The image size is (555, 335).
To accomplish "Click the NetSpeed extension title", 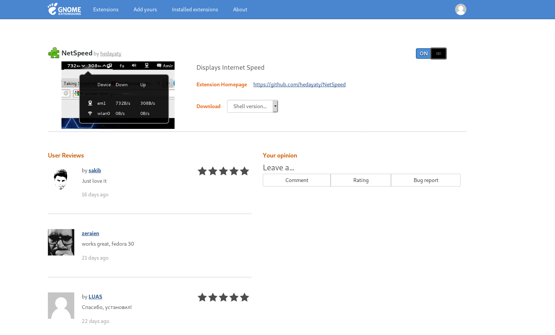I will pos(77,53).
